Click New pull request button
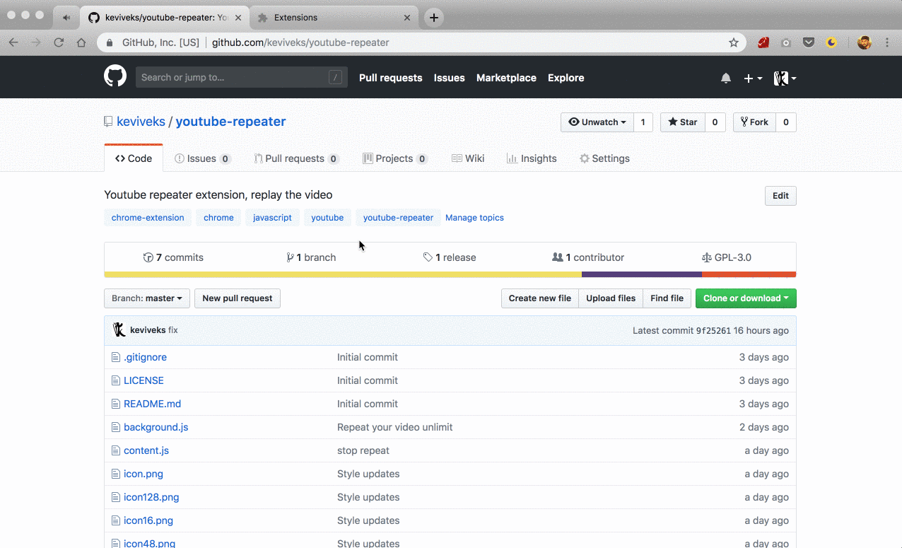 (x=238, y=298)
